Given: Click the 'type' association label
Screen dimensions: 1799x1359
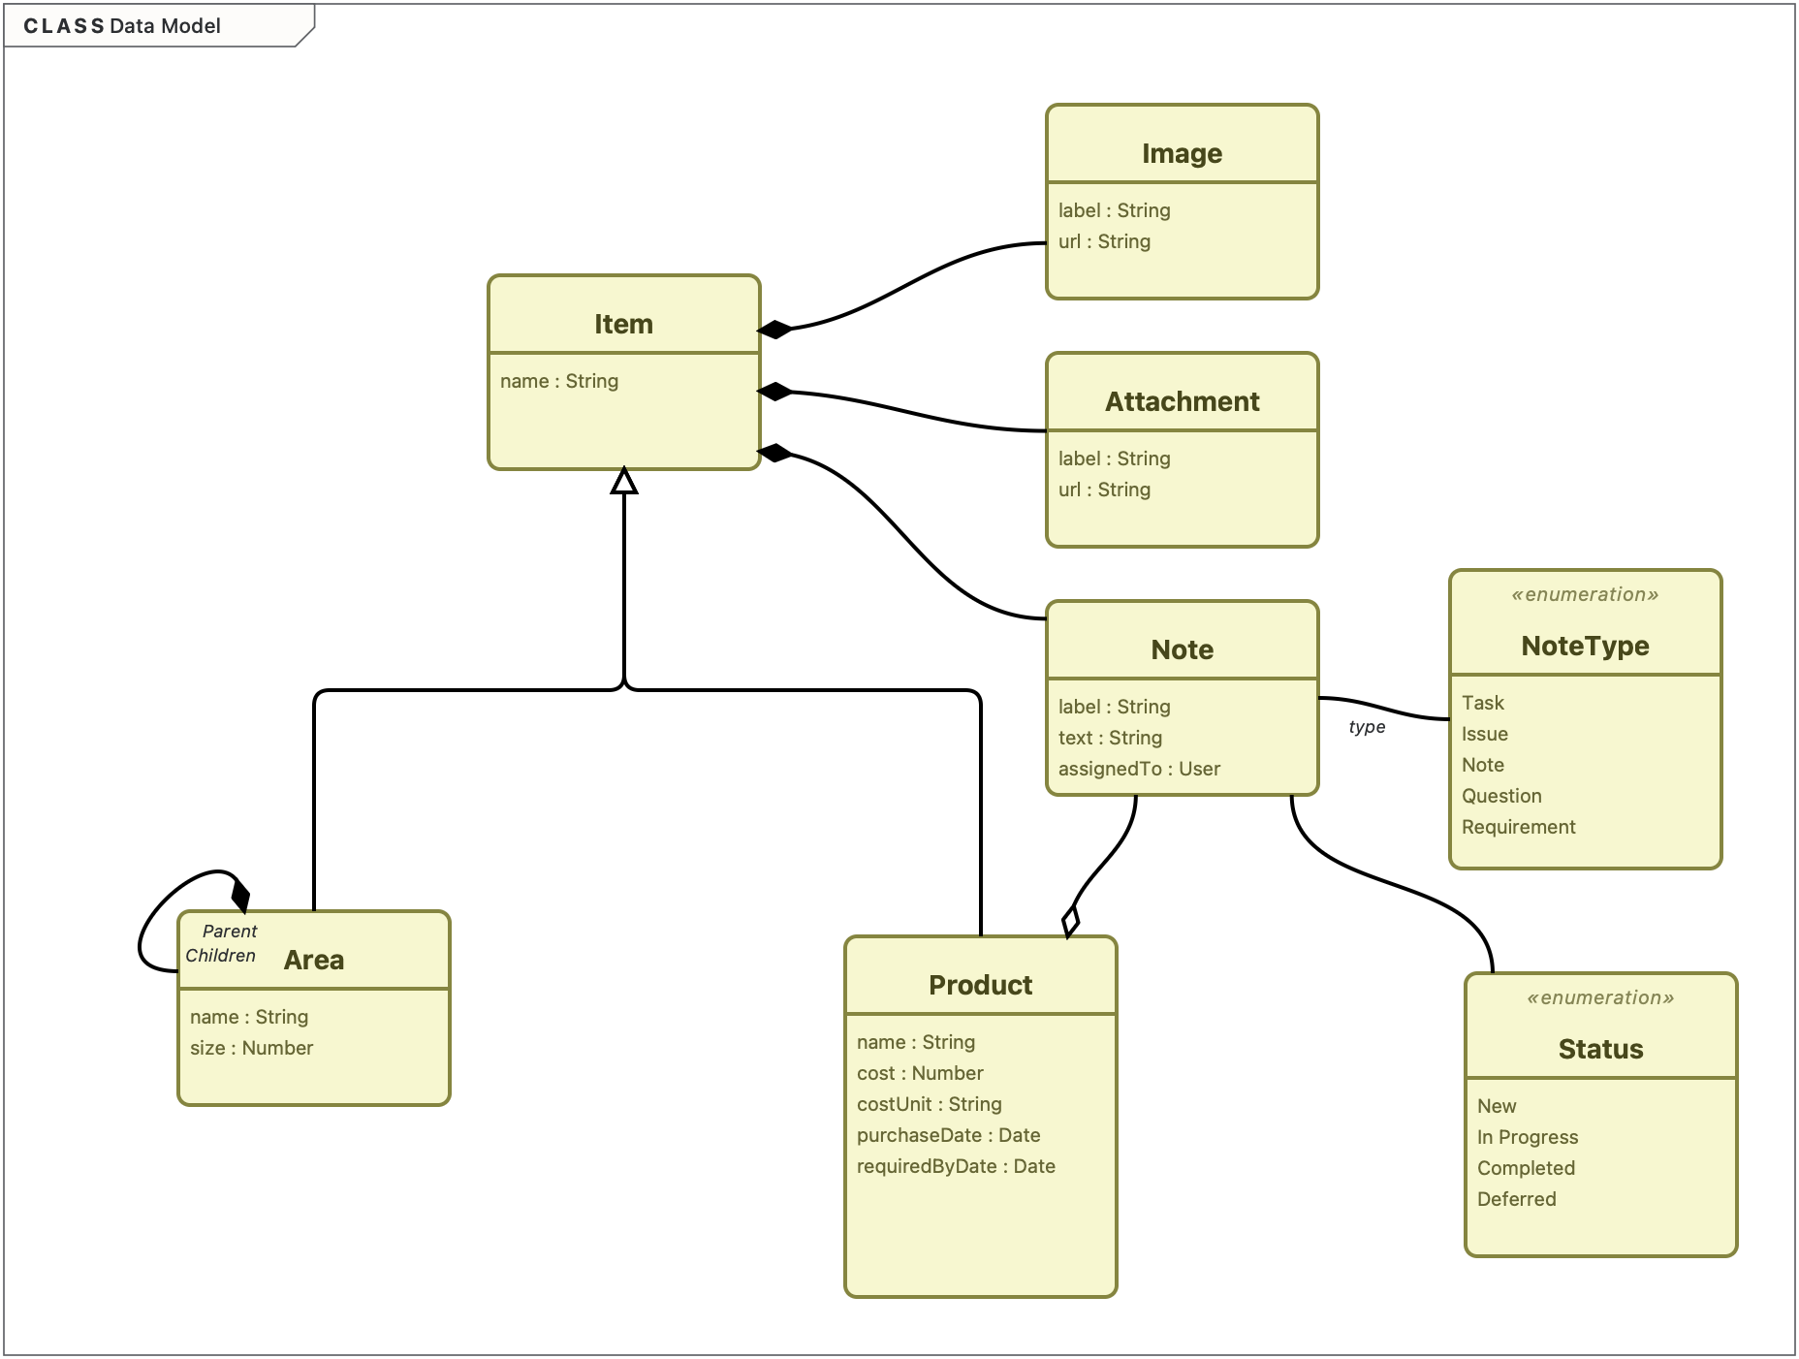Looking at the screenshot, I should [x=1367, y=727].
